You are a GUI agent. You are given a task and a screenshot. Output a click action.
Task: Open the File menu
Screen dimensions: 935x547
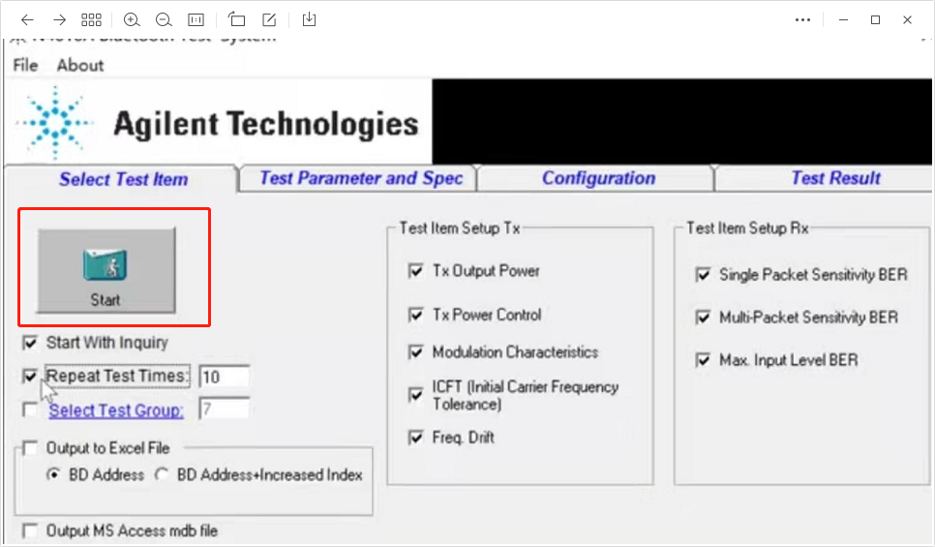coord(25,65)
